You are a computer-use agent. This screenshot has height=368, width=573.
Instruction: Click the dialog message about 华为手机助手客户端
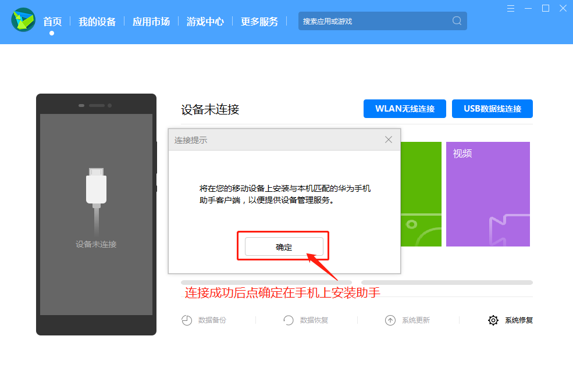coord(284,194)
